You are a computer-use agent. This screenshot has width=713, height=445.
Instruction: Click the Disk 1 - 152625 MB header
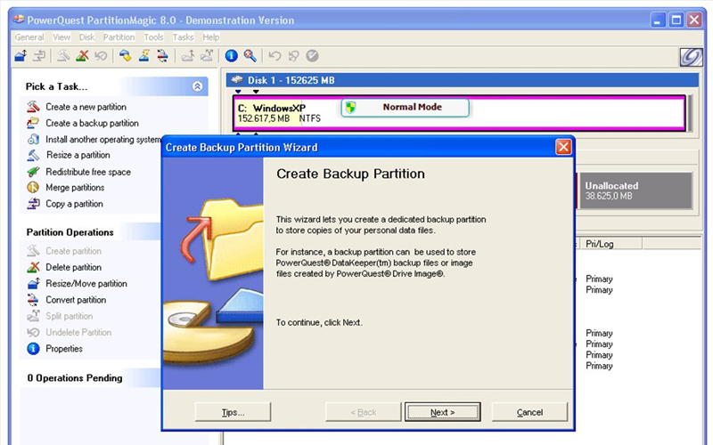pyautogui.click(x=463, y=80)
